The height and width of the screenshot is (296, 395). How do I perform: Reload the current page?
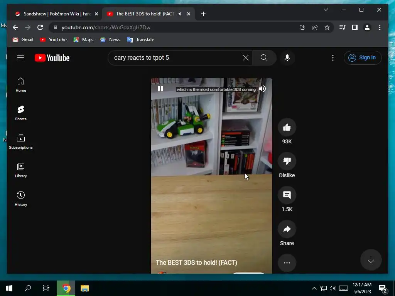point(40,27)
